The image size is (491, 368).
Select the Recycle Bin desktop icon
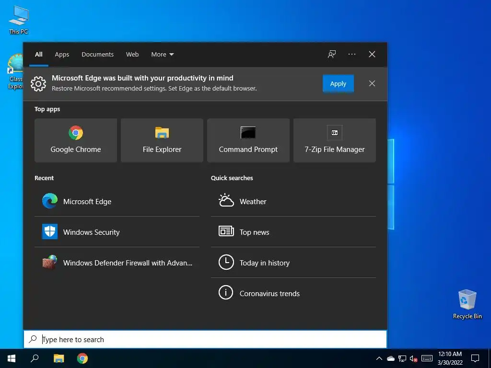pyautogui.click(x=467, y=304)
